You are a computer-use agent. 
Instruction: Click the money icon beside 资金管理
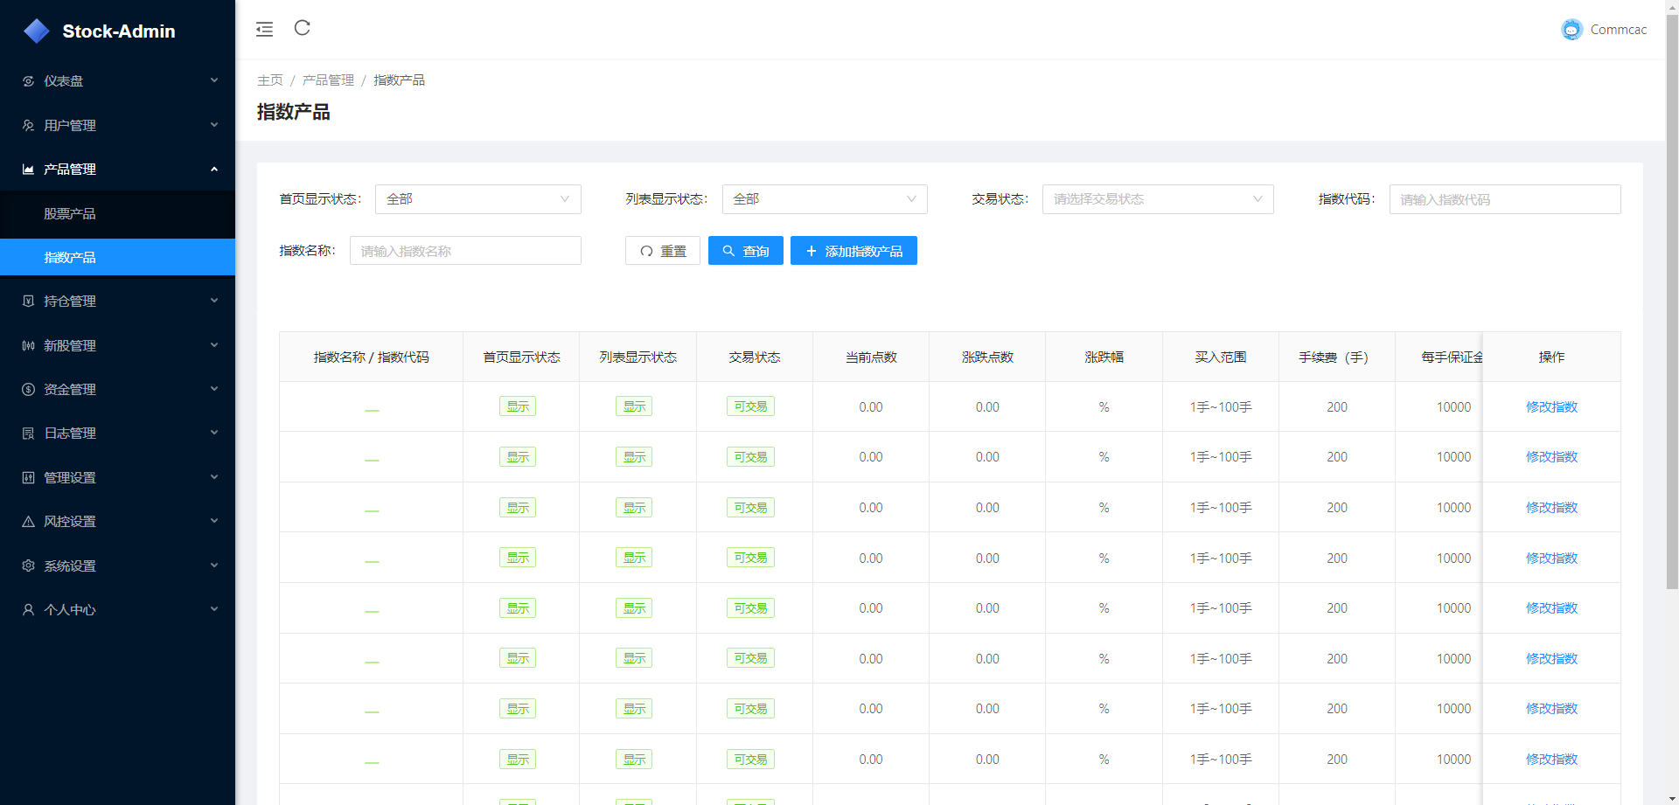click(x=28, y=390)
